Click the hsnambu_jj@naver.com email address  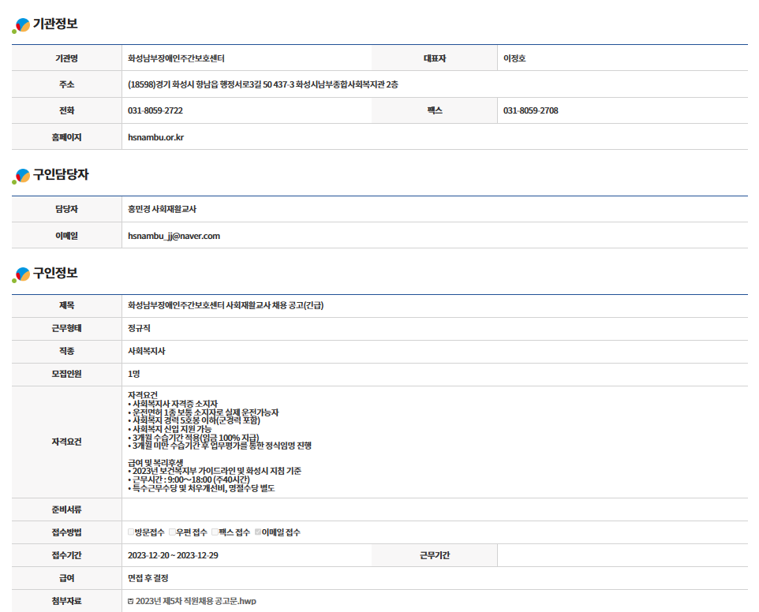(174, 236)
